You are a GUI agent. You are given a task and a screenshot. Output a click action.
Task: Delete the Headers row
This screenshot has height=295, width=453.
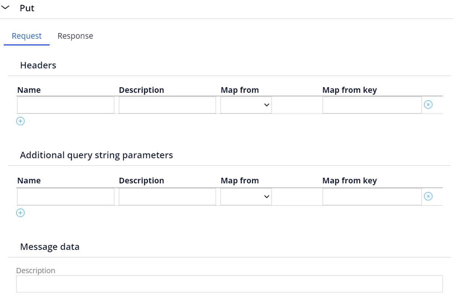[x=428, y=104]
